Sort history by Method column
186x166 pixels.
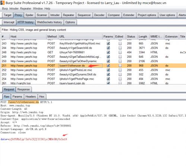pos(52,36)
